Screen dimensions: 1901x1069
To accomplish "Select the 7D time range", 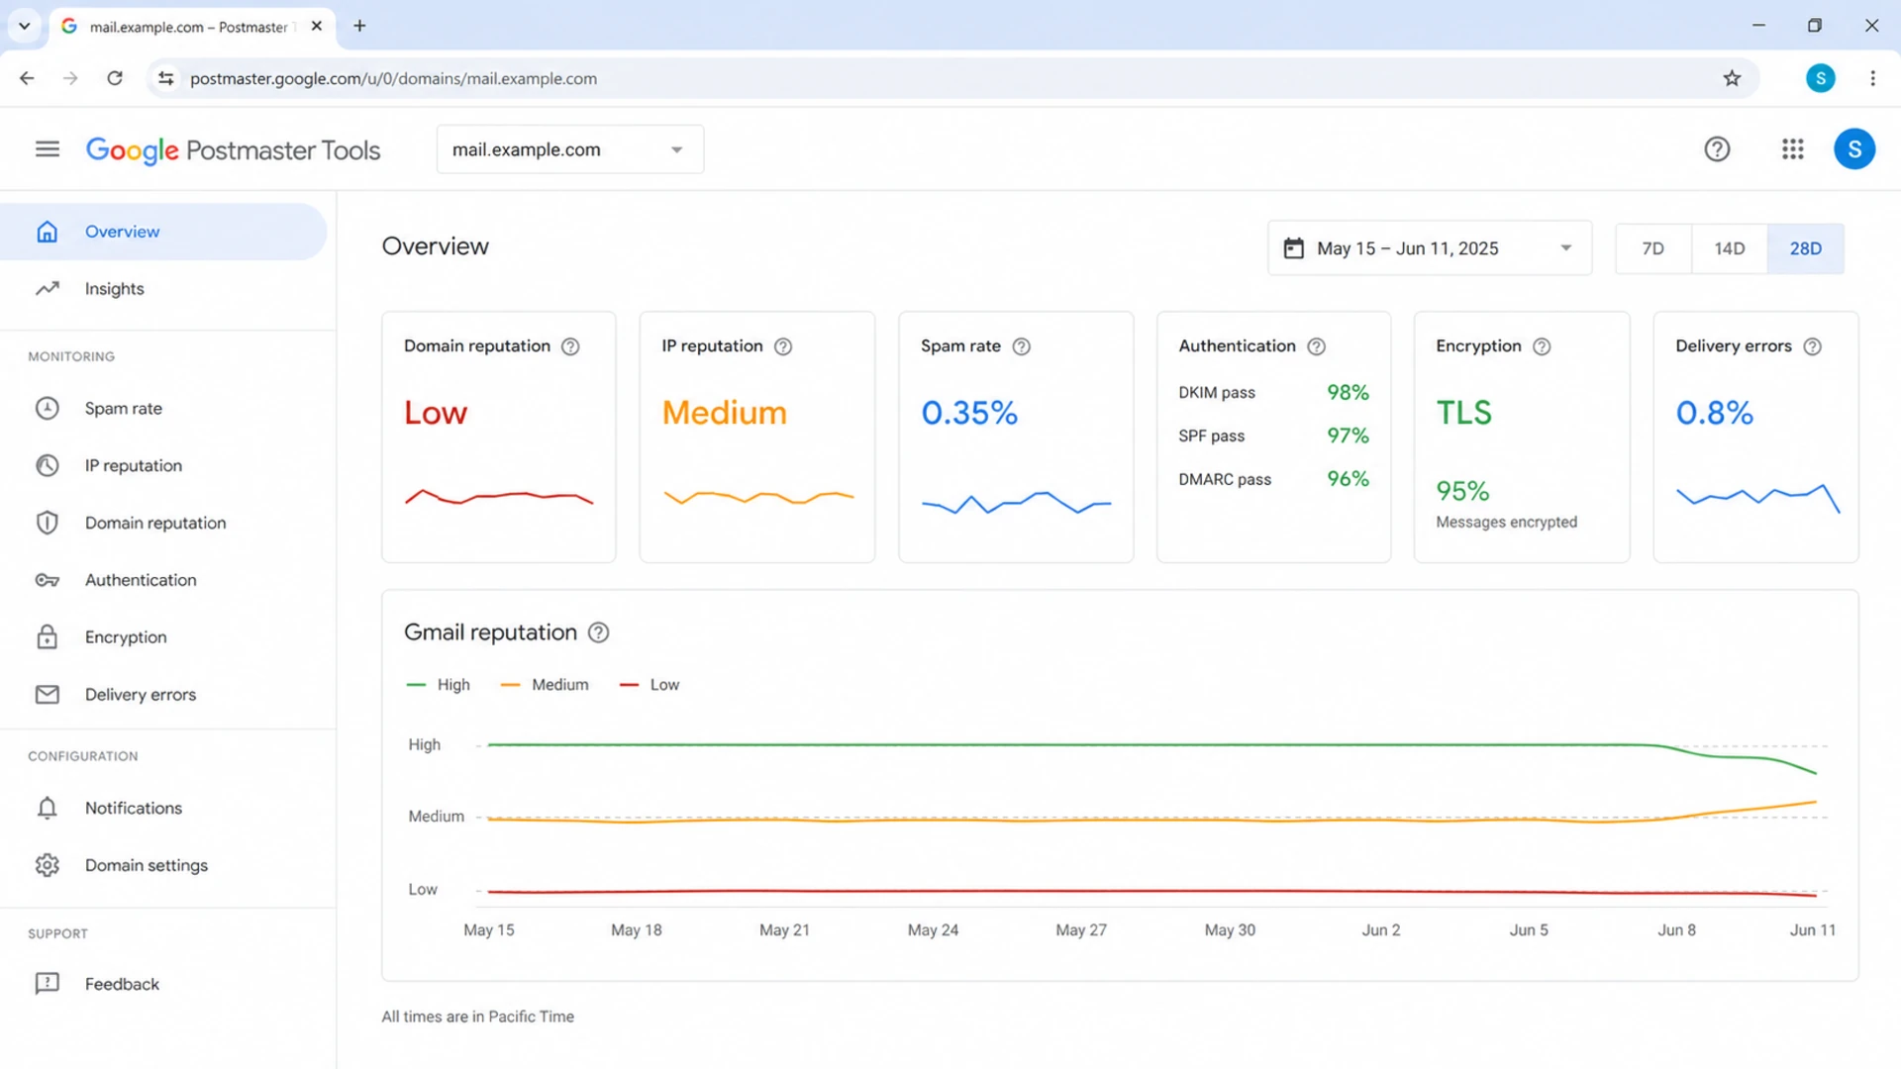I will [1652, 248].
